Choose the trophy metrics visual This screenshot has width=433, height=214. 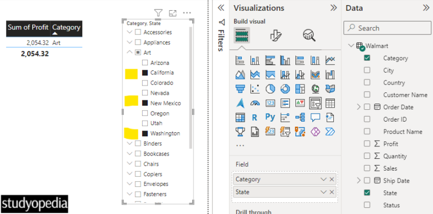(x=240, y=132)
